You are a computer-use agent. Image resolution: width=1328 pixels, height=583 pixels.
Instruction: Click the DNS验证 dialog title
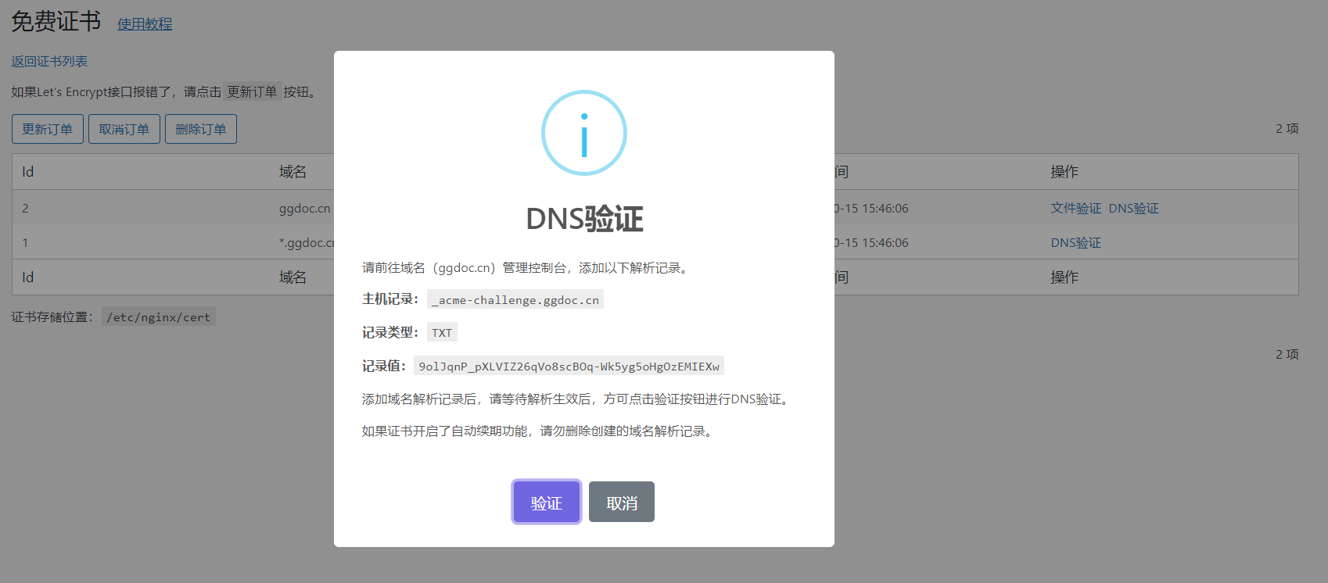[584, 219]
